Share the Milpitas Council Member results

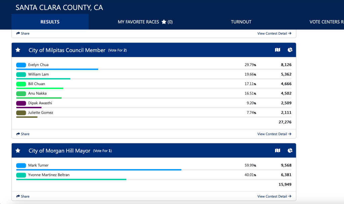point(23,134)
